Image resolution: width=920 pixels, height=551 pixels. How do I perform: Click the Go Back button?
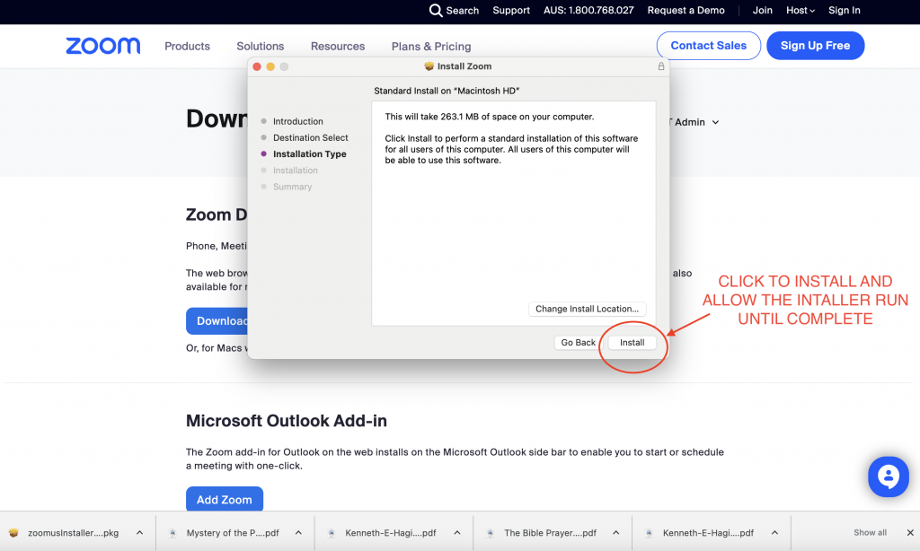(x=578, y=343)
